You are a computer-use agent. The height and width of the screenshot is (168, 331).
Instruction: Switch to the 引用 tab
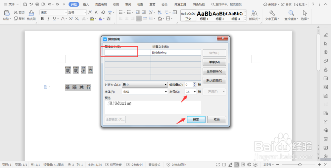tap(116, 4)
